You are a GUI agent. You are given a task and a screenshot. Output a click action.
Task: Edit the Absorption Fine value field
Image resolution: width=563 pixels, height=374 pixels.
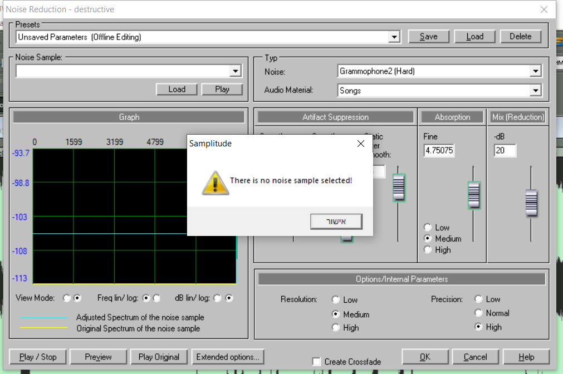pos(439,150)
